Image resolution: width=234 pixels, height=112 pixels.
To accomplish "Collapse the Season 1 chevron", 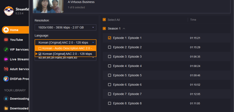I will (124, 29).
